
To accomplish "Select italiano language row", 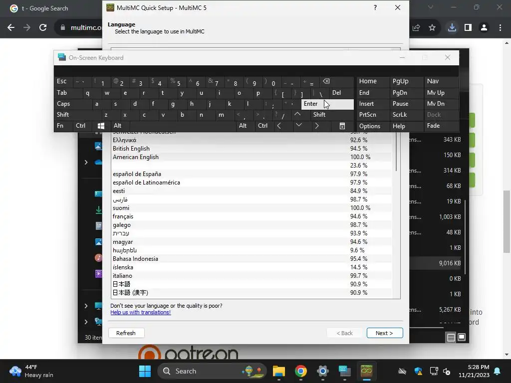I will click(x=252, y=275).
